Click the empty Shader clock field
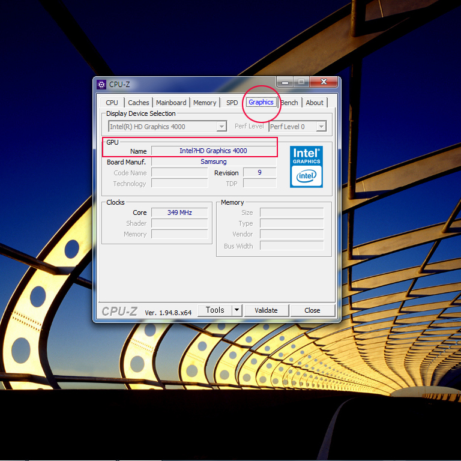This screenshot has height=461, width=461. [x=179, y=223]
